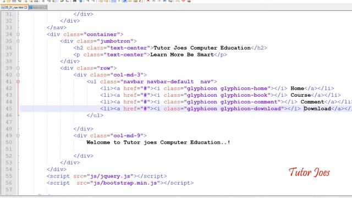Click the paragraph text "Learn More Be Smart"
The image size is (352, 198).
coord(182,54)
